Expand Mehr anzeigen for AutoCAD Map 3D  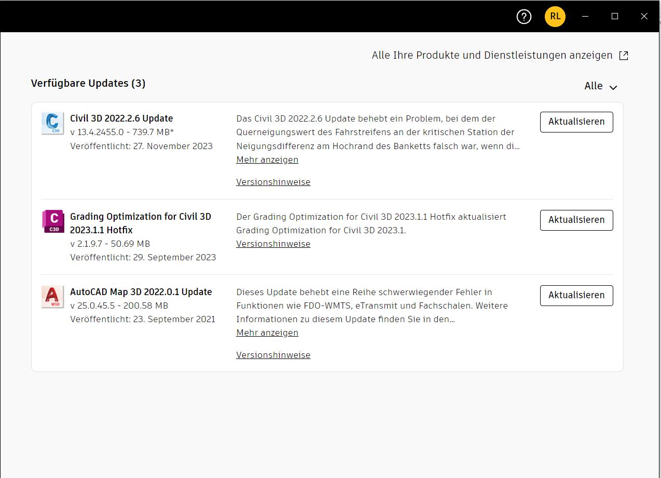(x=267, y=333)
